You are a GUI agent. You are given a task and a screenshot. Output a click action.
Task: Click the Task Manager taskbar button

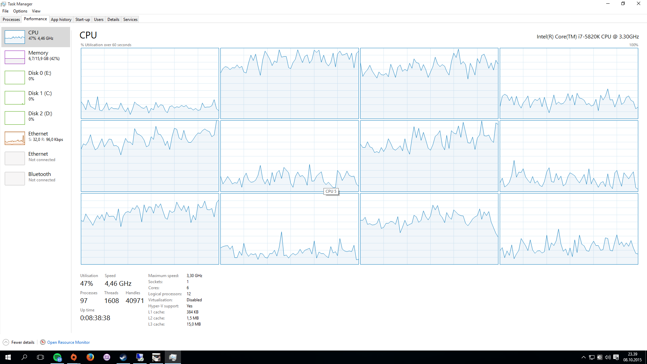pos(173,357)
